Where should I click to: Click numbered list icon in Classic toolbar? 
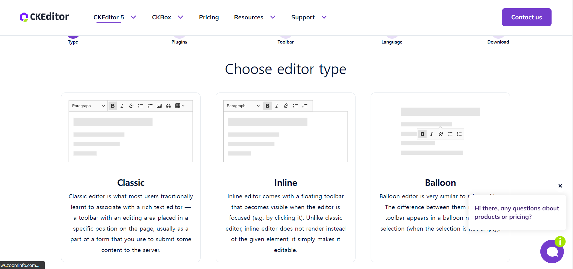[150, 106]
